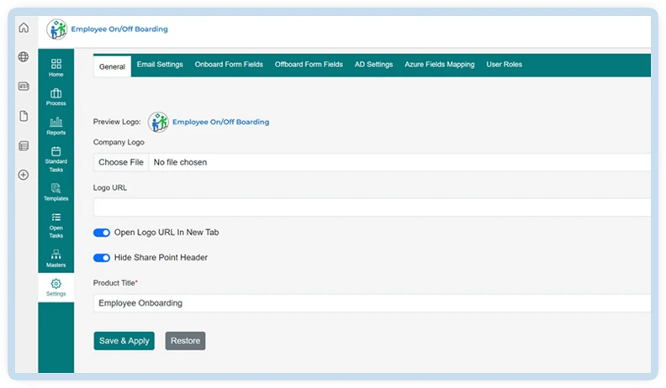Switch to the Email Settings tab
The height and width of the screenshot is (388, 666).
click(x=160, y=65)
